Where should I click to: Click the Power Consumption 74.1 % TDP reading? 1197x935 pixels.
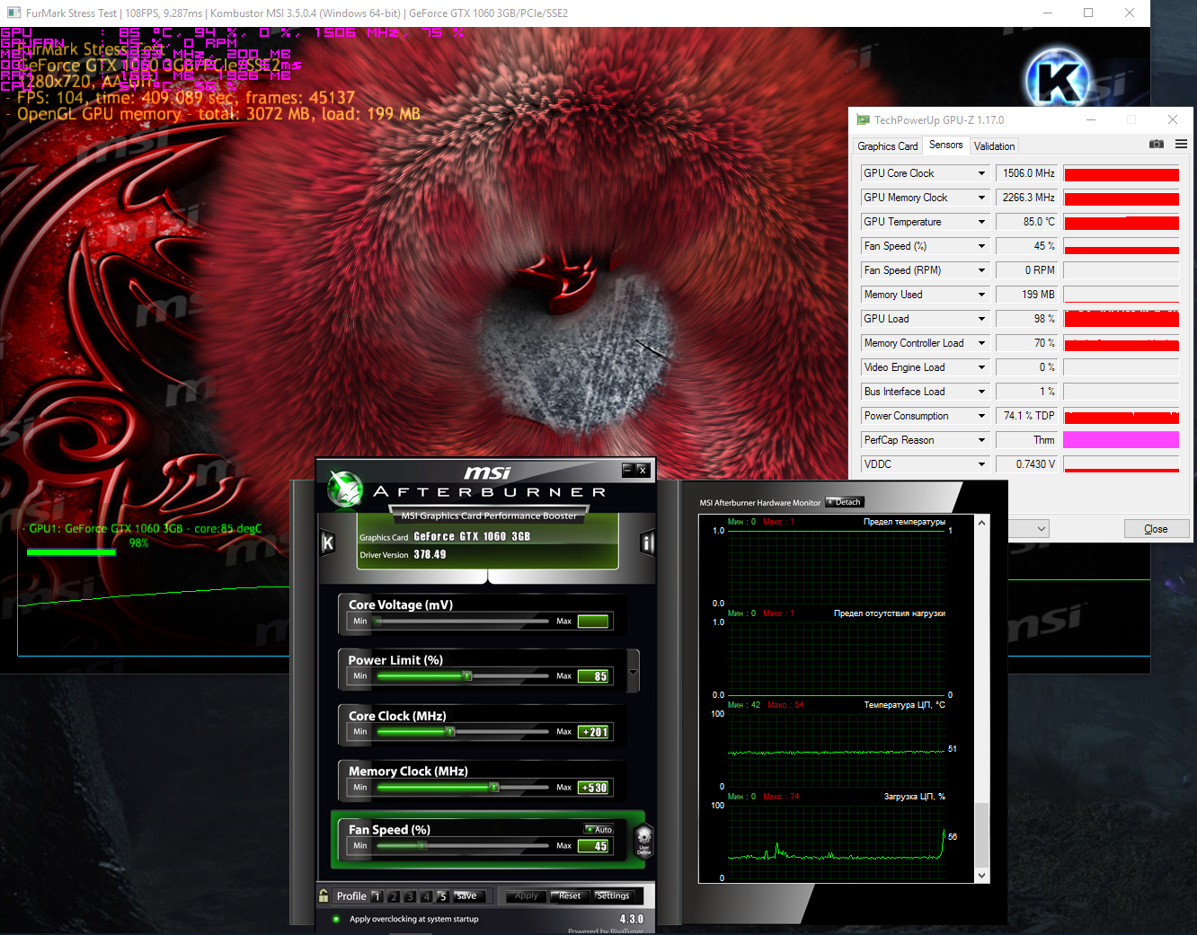[x=1026, y=416]
